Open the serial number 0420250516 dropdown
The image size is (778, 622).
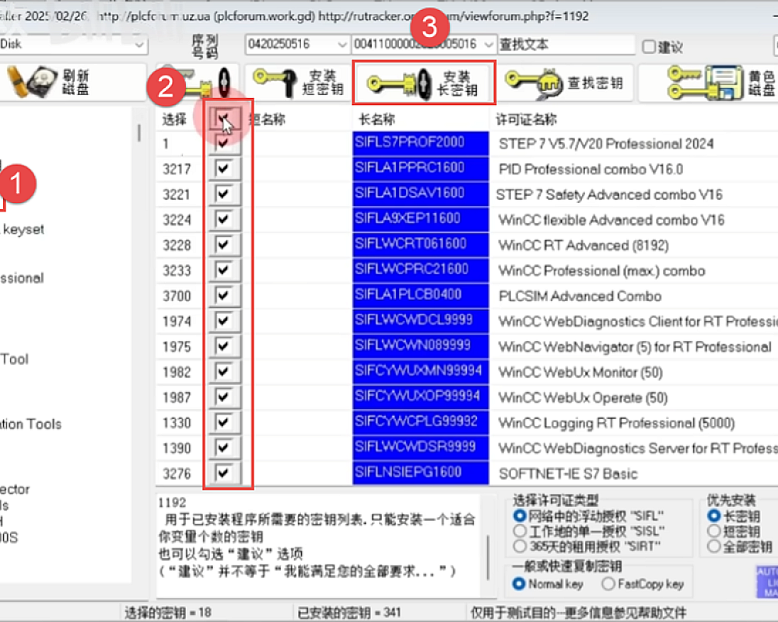[342, 44]
